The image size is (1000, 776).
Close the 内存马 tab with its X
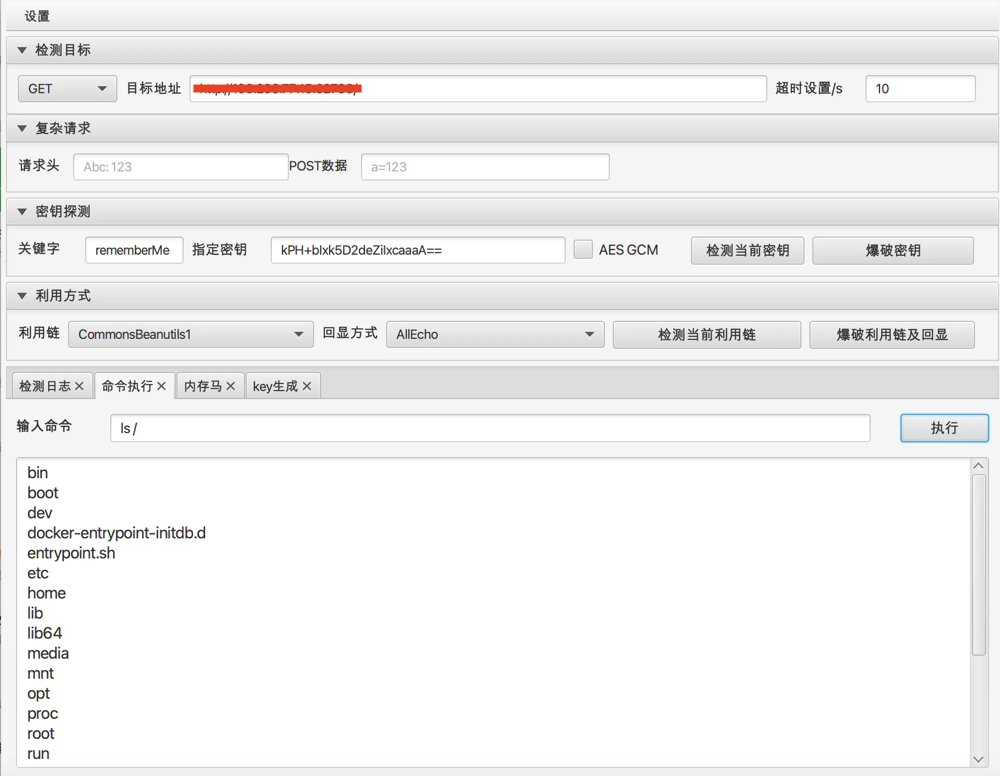pos(231,386)
